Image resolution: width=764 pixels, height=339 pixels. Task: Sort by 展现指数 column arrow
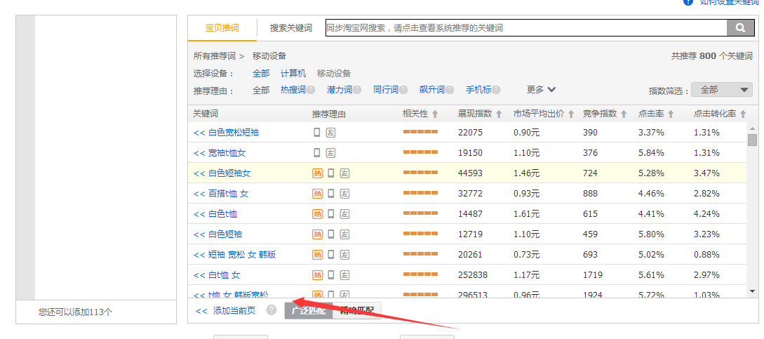499,114
